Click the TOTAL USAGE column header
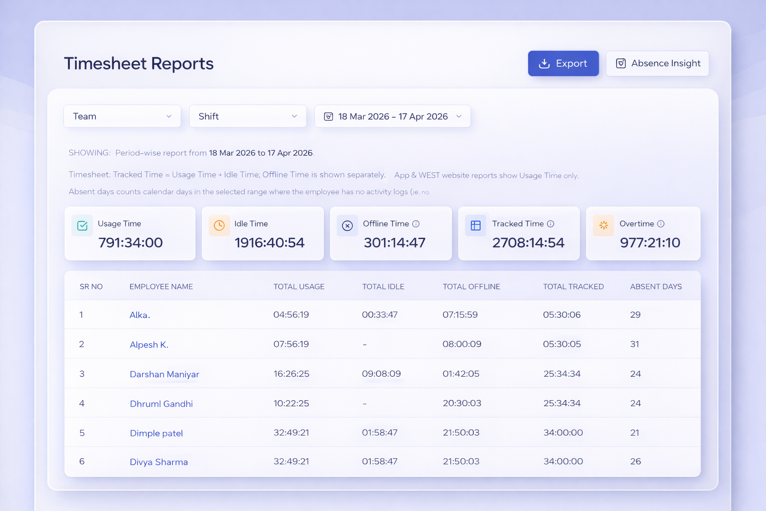The height and width of the screenshot is (511, 766). click(x=299, y=286)
